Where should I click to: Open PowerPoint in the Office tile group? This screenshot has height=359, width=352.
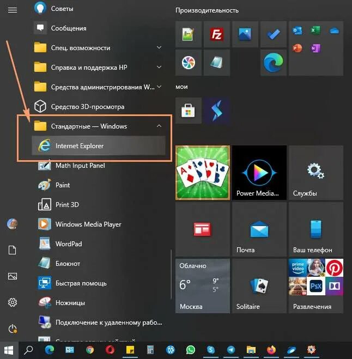click(298, 48)
